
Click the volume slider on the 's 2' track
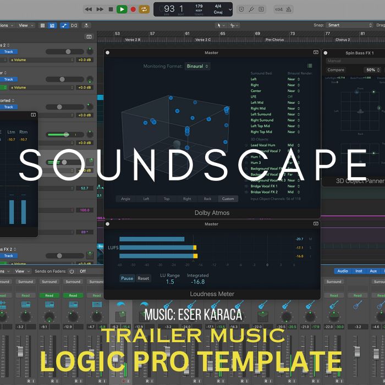point(65,52)
